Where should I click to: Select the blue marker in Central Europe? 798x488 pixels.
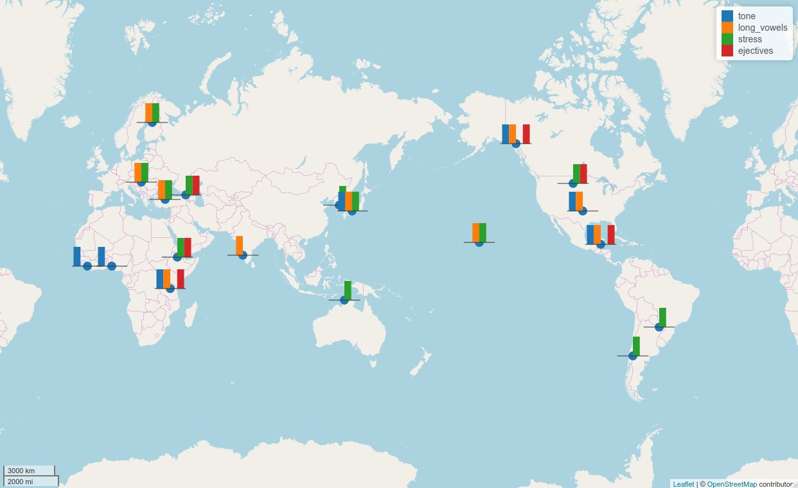pos(141,181)
